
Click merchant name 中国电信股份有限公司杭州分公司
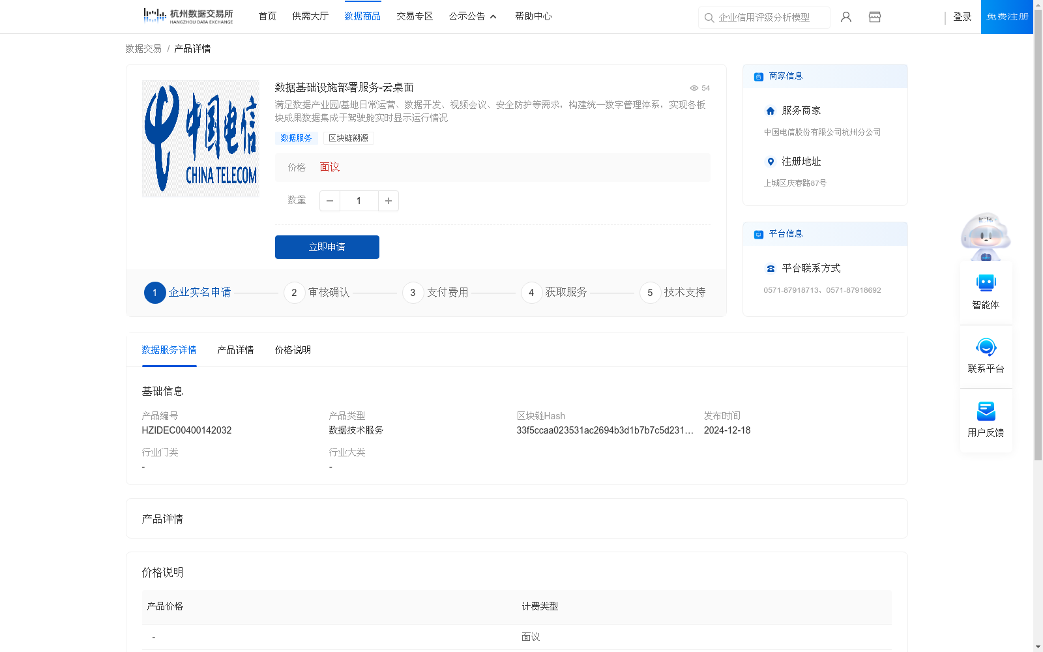(822, 132)
